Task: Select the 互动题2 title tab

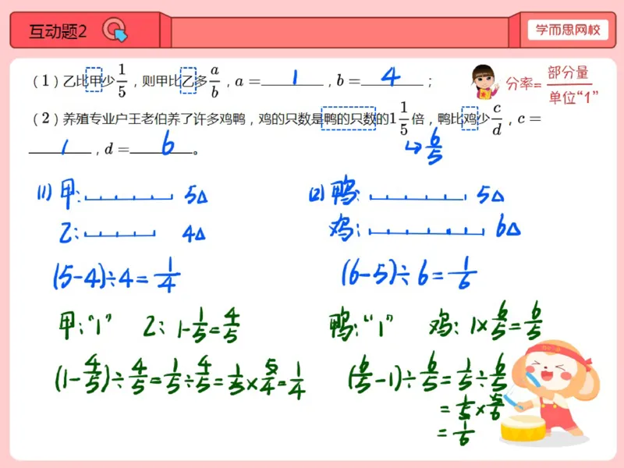Action: pos(85,30)
